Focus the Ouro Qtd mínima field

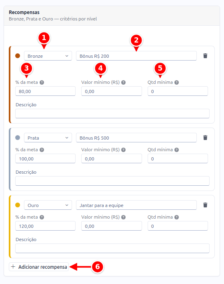[178, 226]
